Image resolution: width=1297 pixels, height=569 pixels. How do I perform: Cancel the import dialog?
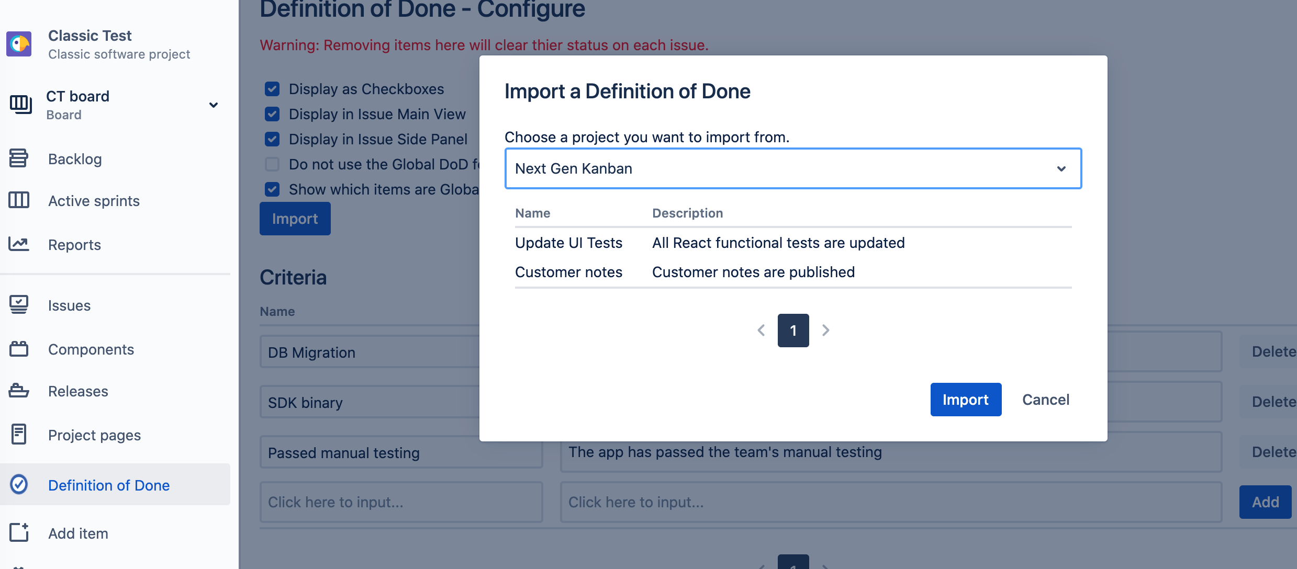pyautogui.click(x=1045, y=399)
